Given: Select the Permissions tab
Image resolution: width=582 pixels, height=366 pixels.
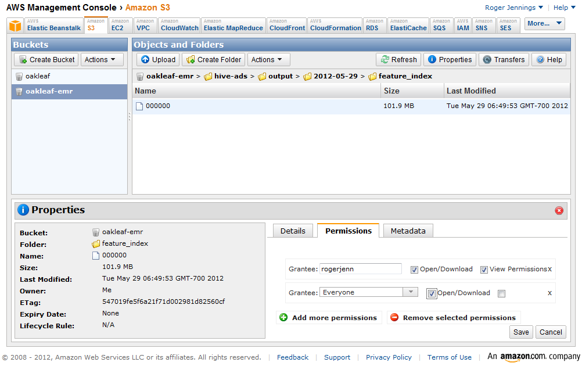Looking at the screenshot, I should coord(348,231).
